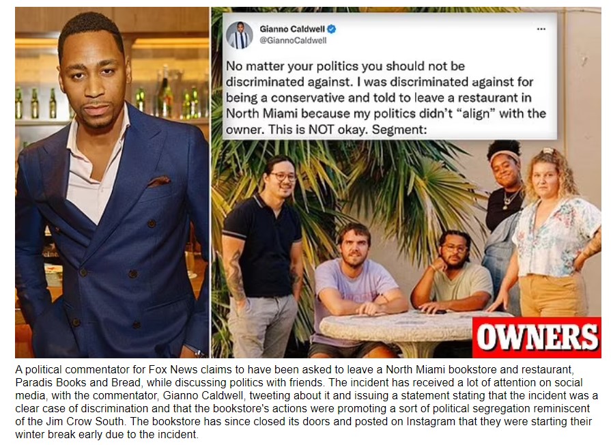Image resolution: width=611 pixels, height=445 pixels.
Task: Click the Gianno Caldwell display name
Action: click(292, 29)
